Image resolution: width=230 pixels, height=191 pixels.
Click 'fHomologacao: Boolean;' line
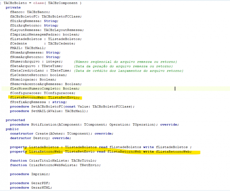pos(33,80)
